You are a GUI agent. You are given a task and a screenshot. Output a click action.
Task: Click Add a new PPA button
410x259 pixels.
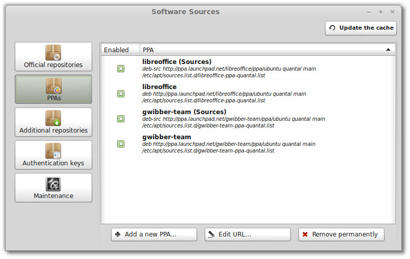pyautogui.click(x=154, y=234)
